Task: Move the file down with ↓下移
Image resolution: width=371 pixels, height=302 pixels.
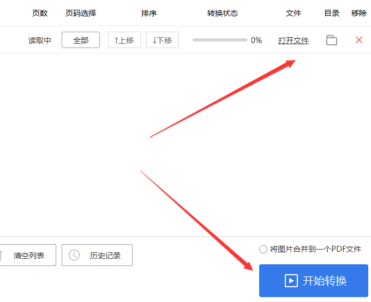Action: (162, 40)
